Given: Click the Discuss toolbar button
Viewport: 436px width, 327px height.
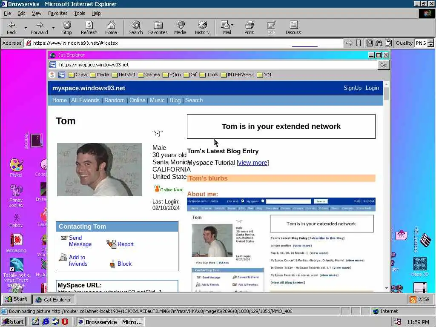Looking at the screenshot, I should coord(293,28).
